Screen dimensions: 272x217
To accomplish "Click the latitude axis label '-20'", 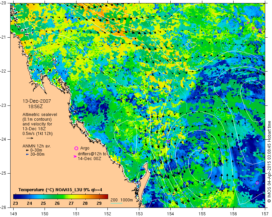I will click(3, 3).
